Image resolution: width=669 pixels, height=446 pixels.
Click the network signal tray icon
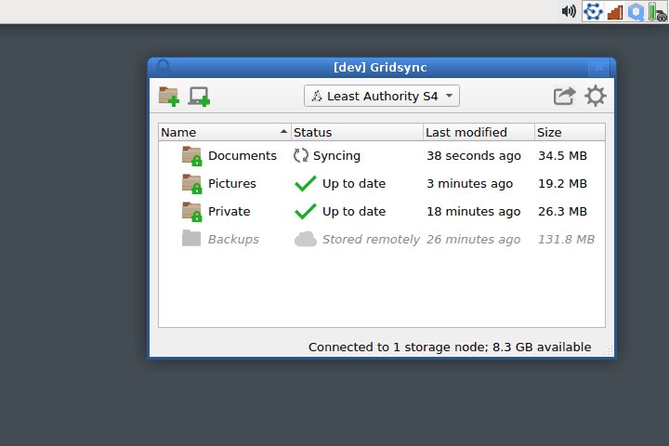615,12
